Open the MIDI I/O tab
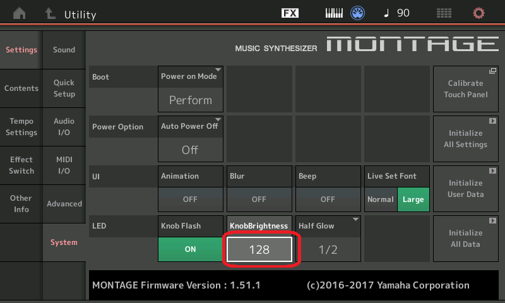 click(x=64, y=165)
